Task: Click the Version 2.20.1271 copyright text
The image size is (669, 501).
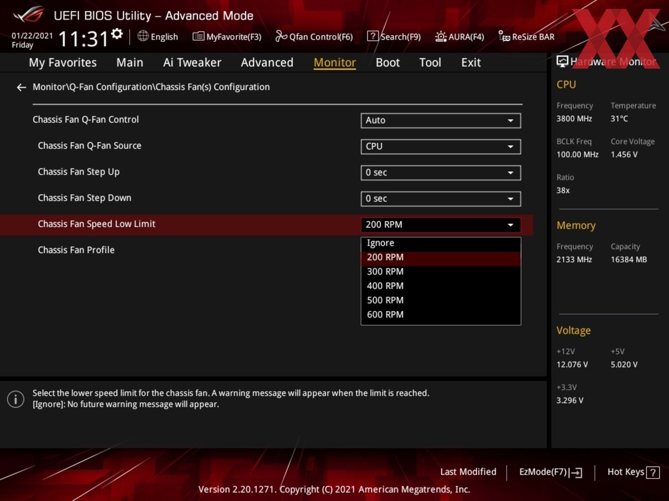Action: click(334, 490)
